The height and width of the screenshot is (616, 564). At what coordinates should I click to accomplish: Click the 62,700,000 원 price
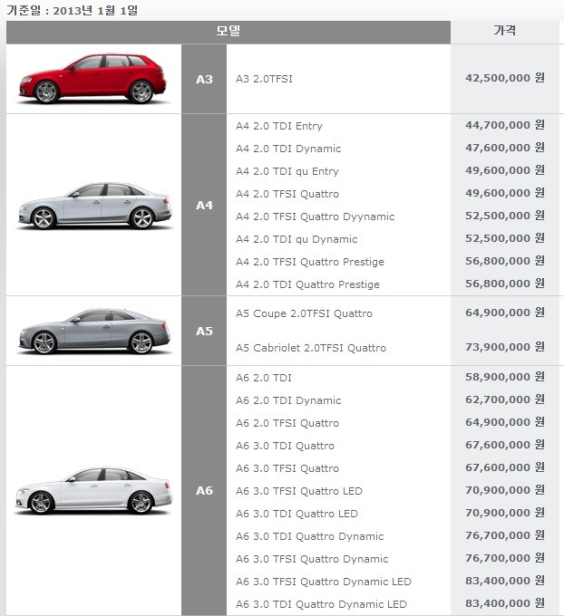[x=505, y=399]
